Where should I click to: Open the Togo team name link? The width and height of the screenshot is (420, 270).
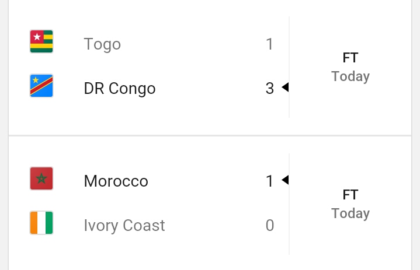[102, 44]
